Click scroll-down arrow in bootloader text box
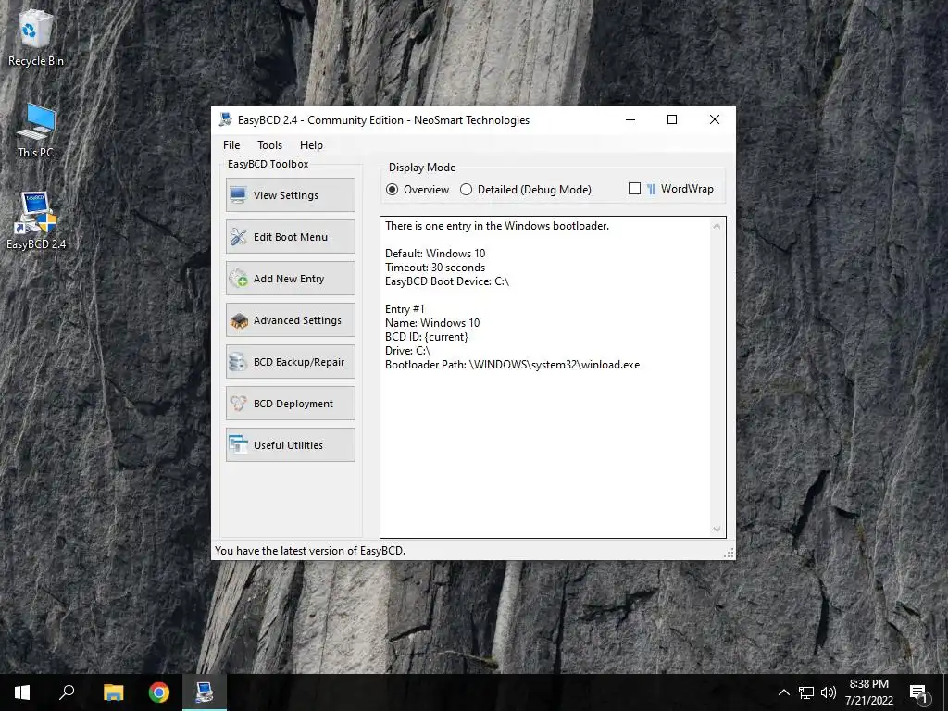This screenshot has height=711, width=948. (x=717, y=529)
